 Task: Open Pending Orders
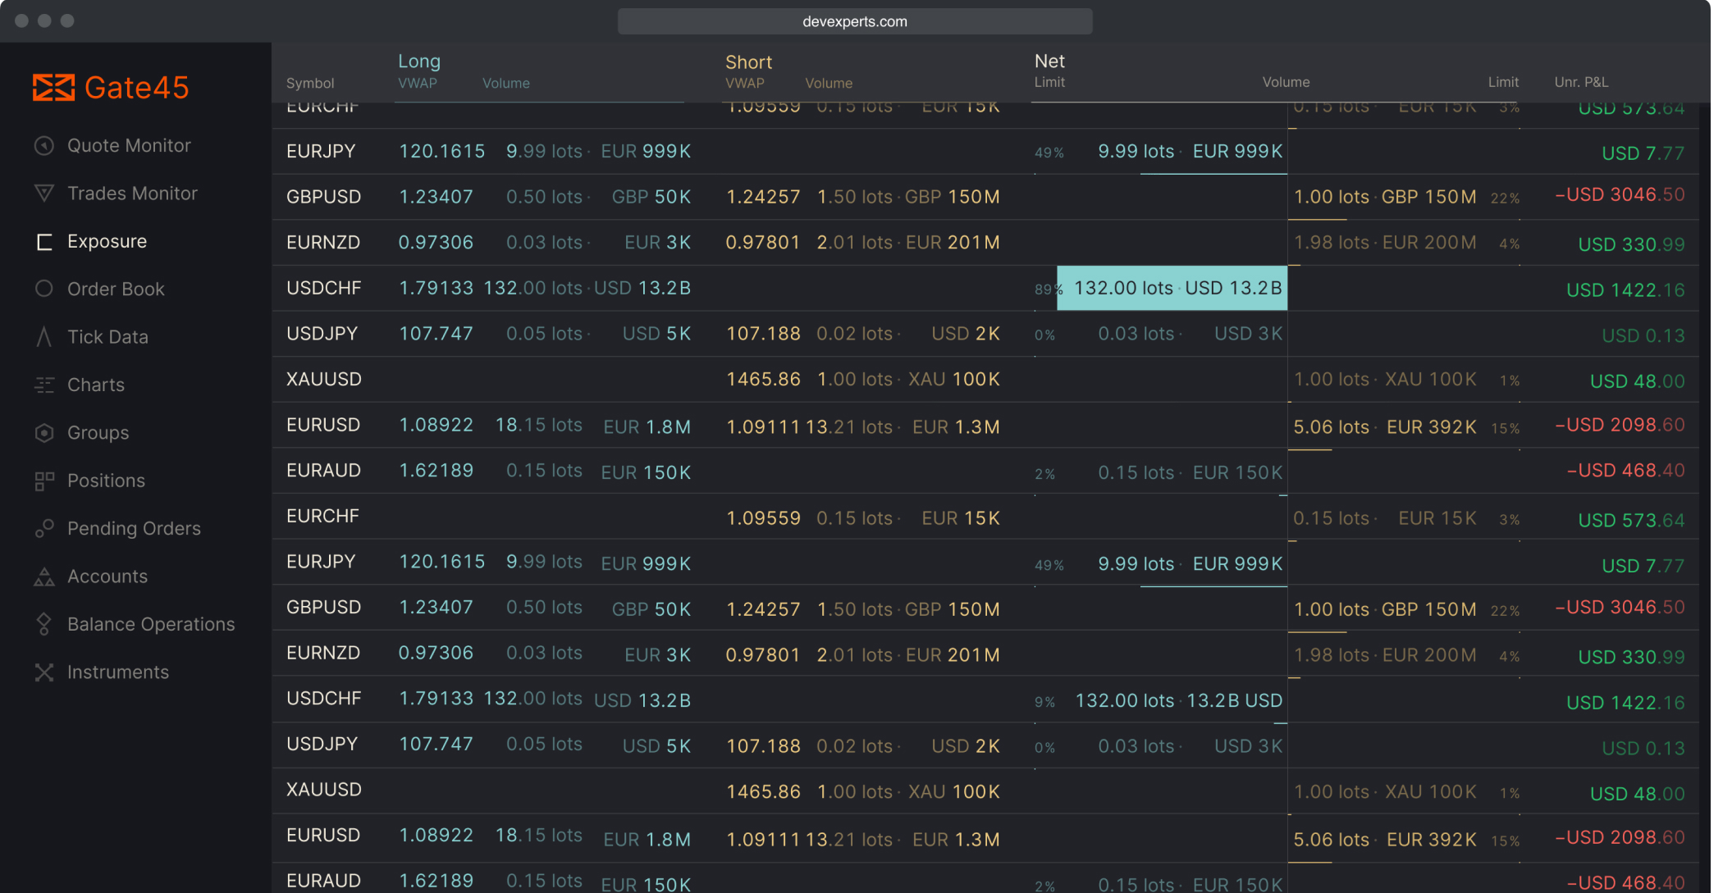point(134,528)
